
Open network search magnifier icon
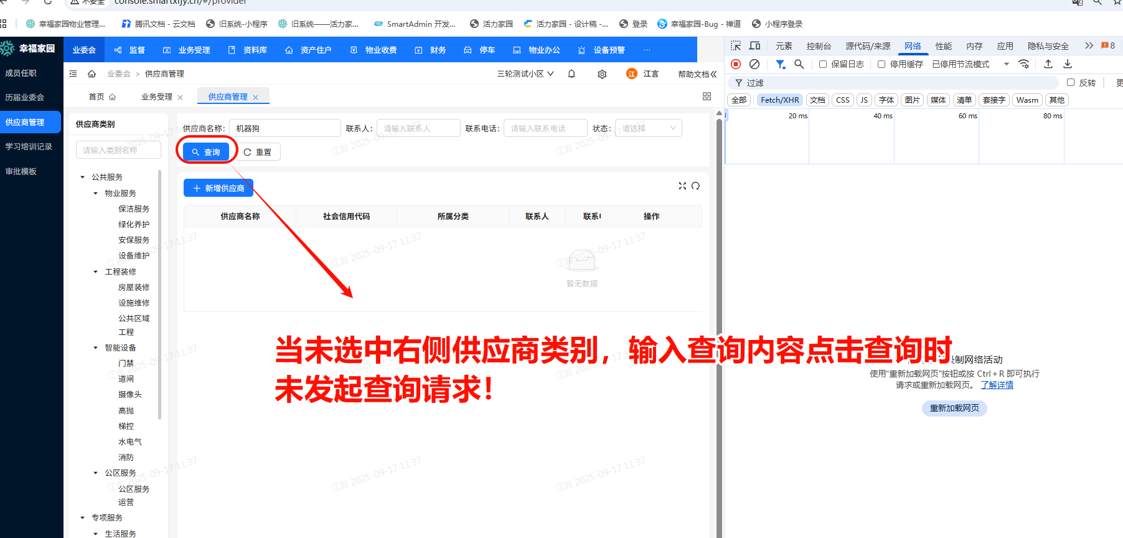pos(799,64)
